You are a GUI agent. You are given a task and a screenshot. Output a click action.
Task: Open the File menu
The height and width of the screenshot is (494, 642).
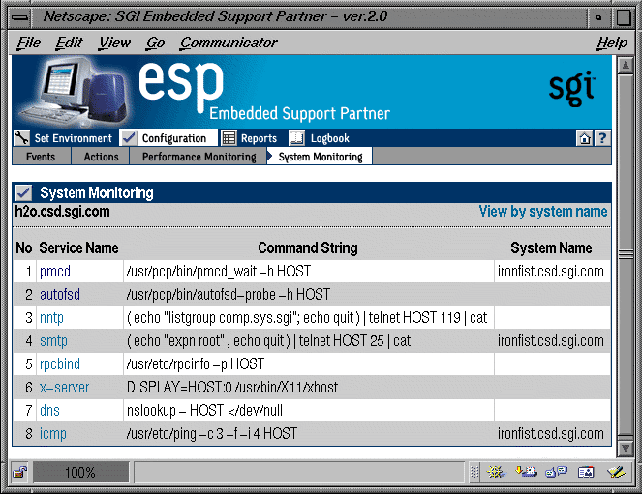pos(29,43)
